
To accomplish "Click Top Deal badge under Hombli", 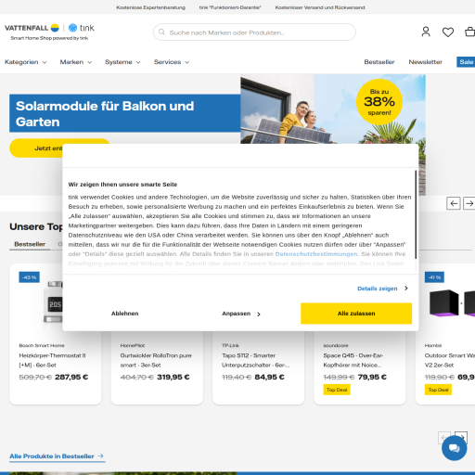I will (438, 390).
